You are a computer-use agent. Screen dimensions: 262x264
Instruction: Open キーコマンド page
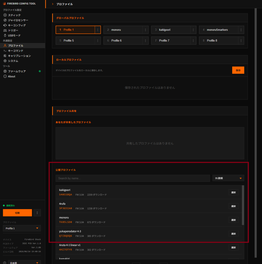point(22,51)
